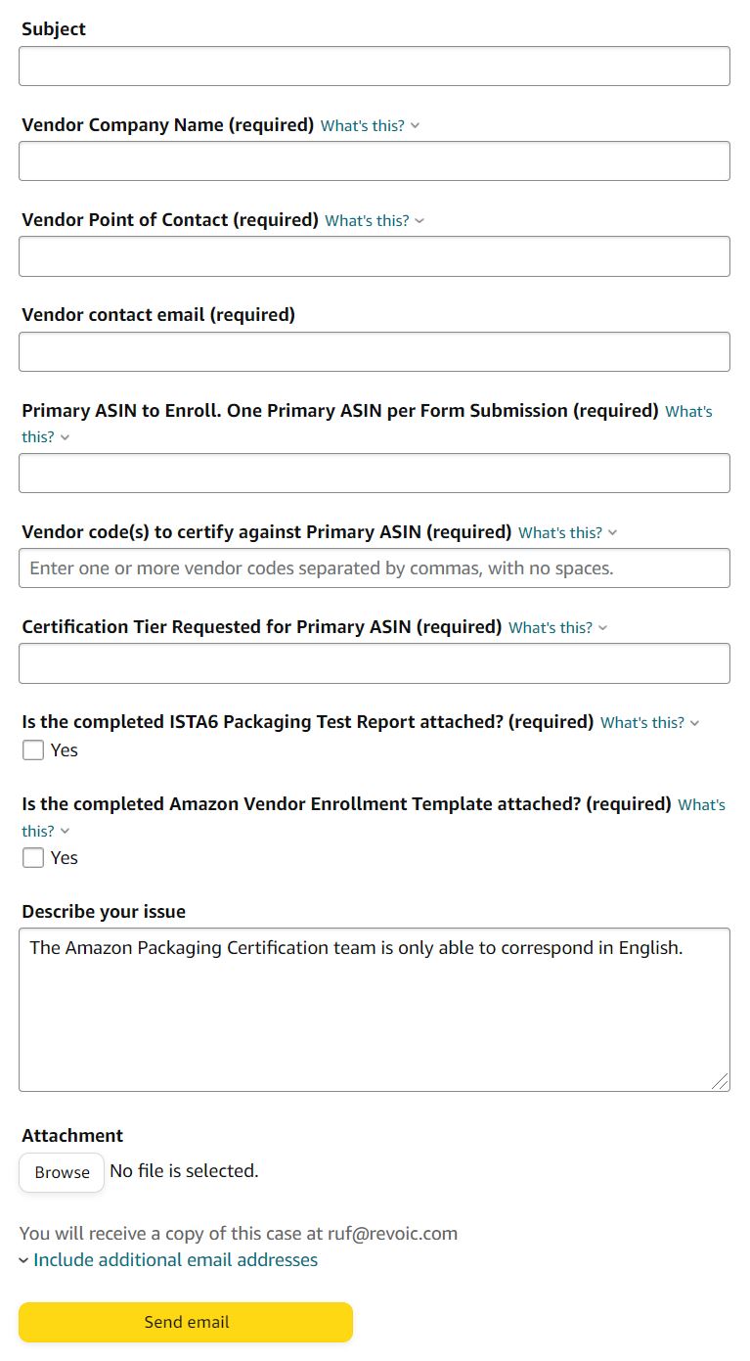The height and width of the screenshot is (1361, 750).
Task: Focus the Vendor contact email field
Action: click(375, 350)
